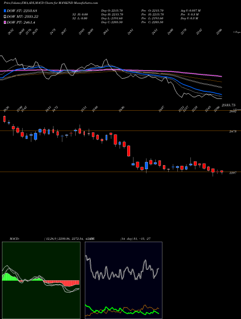Click the white DOW MT legend swatch
The width and height of the screenshot is (241, 319).
pos(5,17)
